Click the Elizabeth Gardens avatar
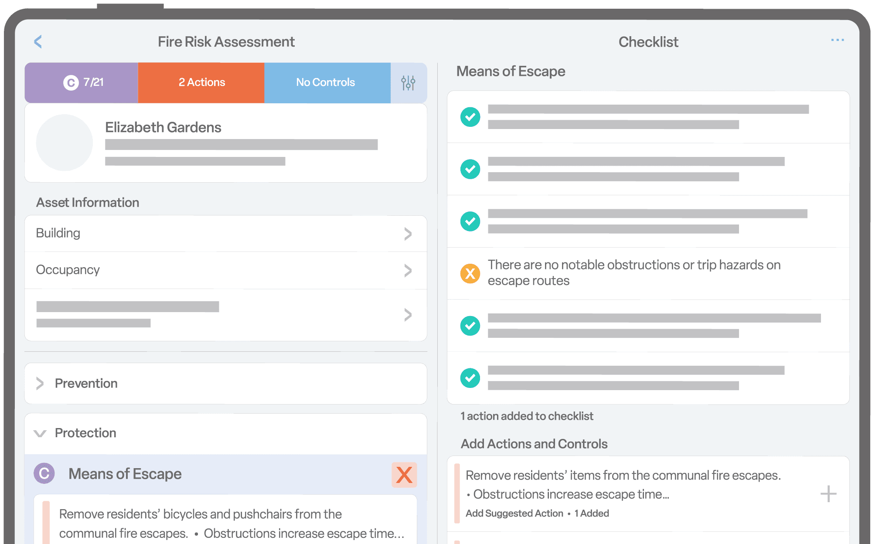Screen dimensions: 872x544 [x=64, y=142]
